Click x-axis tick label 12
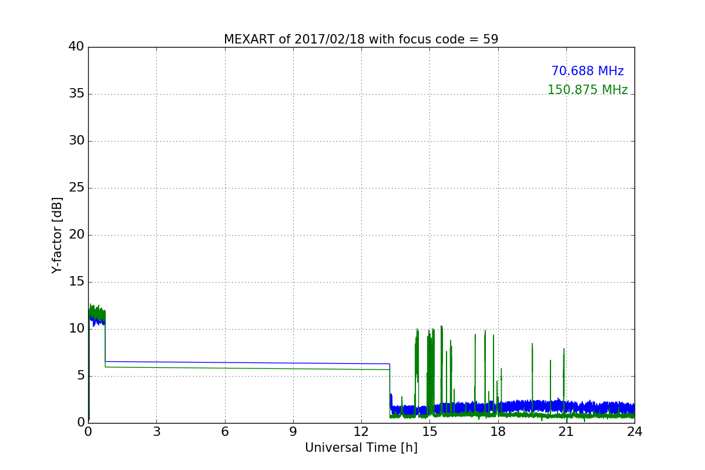 (x=361, y=431)
